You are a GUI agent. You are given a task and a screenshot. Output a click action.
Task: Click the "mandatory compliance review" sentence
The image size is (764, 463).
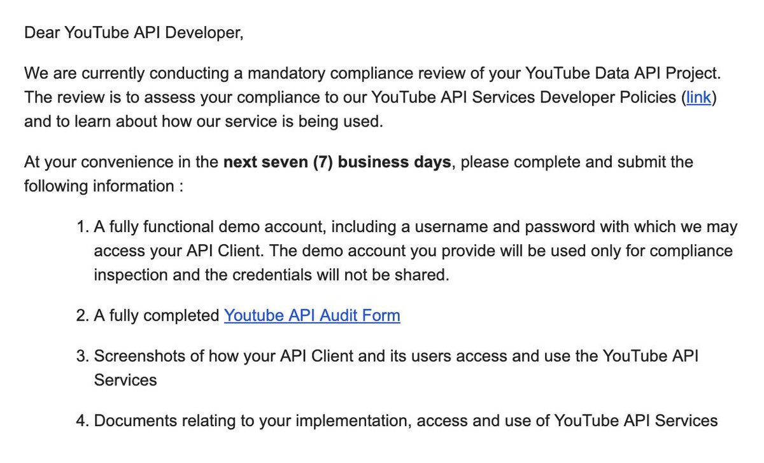[372, 73]
